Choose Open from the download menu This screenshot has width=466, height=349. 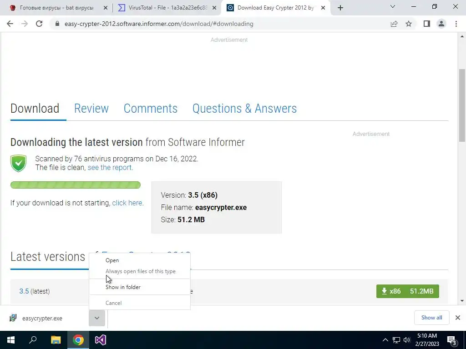140,260
